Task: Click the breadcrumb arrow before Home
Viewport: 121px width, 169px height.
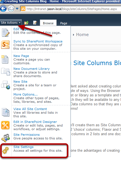Action: tap(74, 35)
